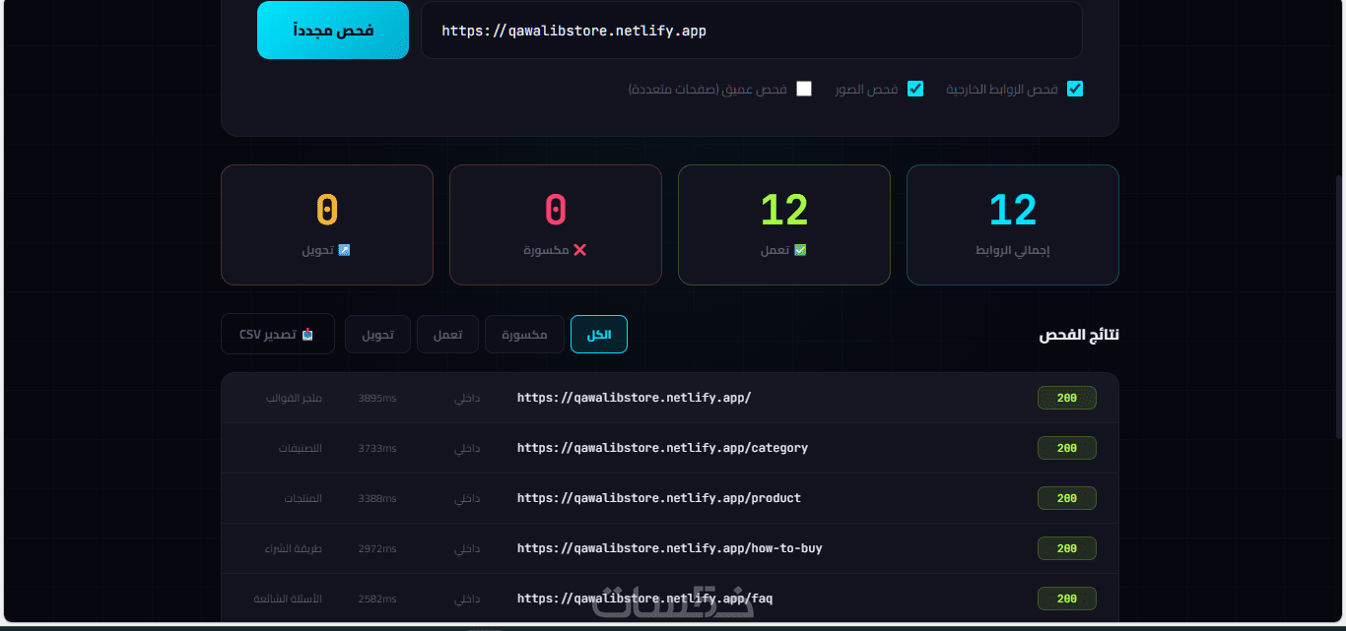1346x631 pixels.
Task: Click the export icon in تصدير CSV
Action: click(307, 335)
